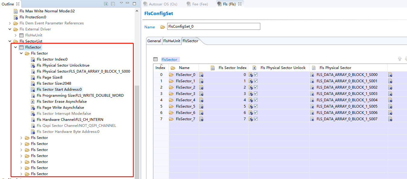
Task: Sort table by Index column header
Action: [x=161, y=68]
